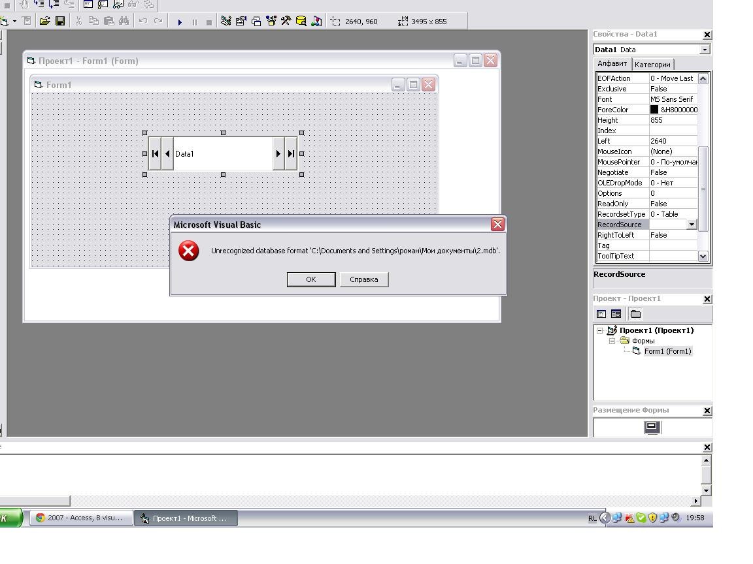Open Object Browser toolbar icon
This screenshot has width=753, height=564.
coord(271,21)
